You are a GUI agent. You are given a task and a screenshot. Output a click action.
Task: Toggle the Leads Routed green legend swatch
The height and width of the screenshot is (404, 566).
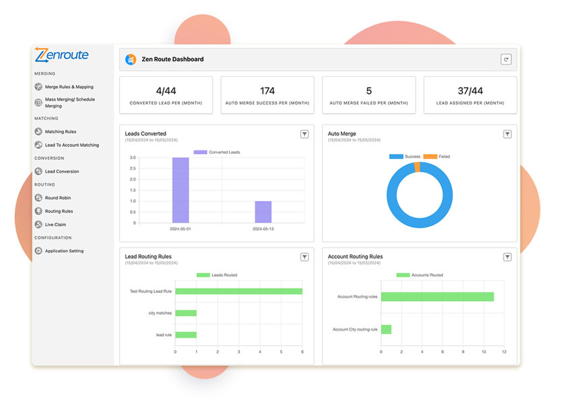click(203, 275)
